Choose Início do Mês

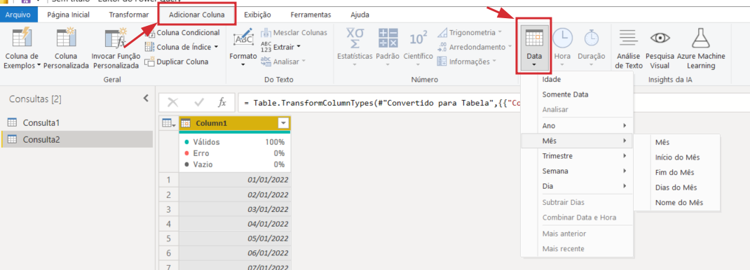pyautogui.click(x=676, y=157)
